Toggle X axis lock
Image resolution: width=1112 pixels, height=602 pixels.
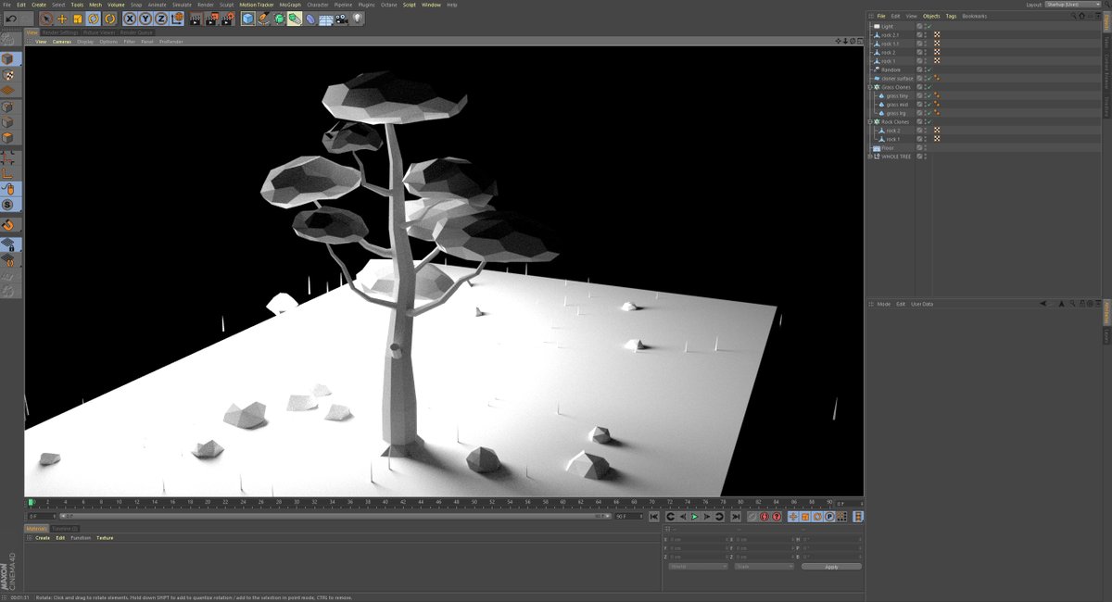(x=130, y=19)
